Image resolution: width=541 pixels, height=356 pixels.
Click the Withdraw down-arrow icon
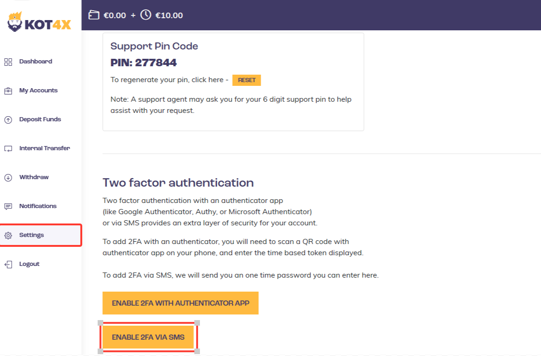point(8,177)
